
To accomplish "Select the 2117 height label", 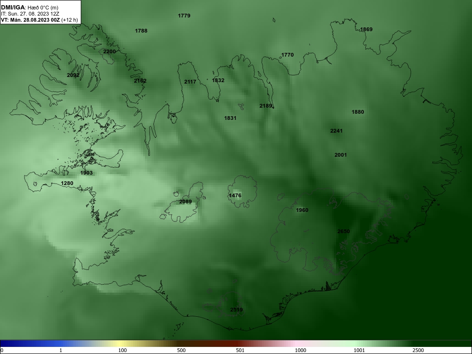I will (x=190, y=82).
